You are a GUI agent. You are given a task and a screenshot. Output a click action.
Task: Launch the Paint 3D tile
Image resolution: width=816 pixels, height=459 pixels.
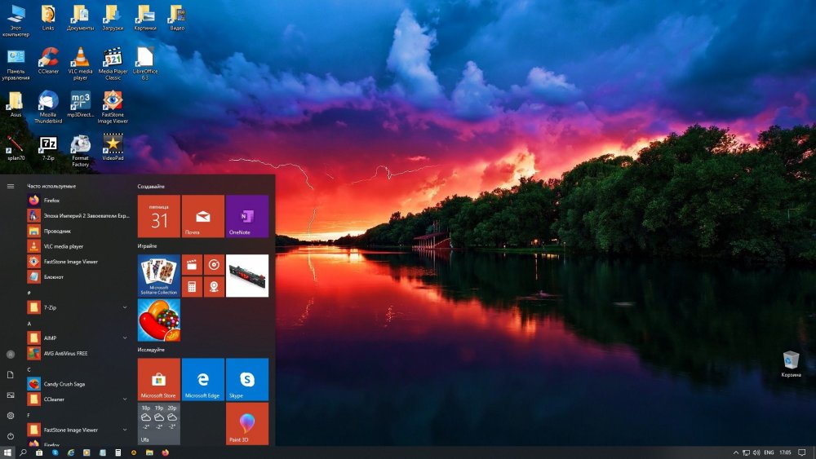247,424
